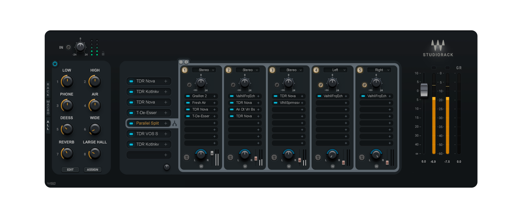Screen dimensions: 520x218
Task: Bypass Graillon 2 in chain 1
Action: tap(188, 96)
